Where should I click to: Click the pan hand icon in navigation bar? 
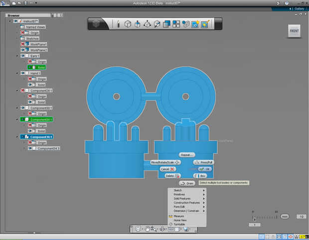coord(148,229)
